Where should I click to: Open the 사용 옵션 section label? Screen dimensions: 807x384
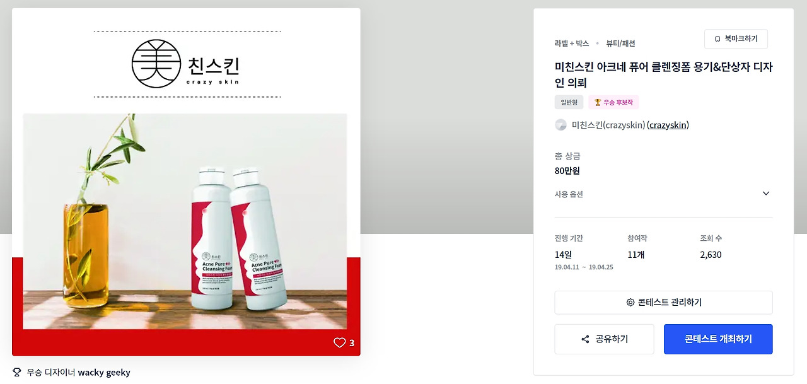pyautogui.click(x=569, y=194)
